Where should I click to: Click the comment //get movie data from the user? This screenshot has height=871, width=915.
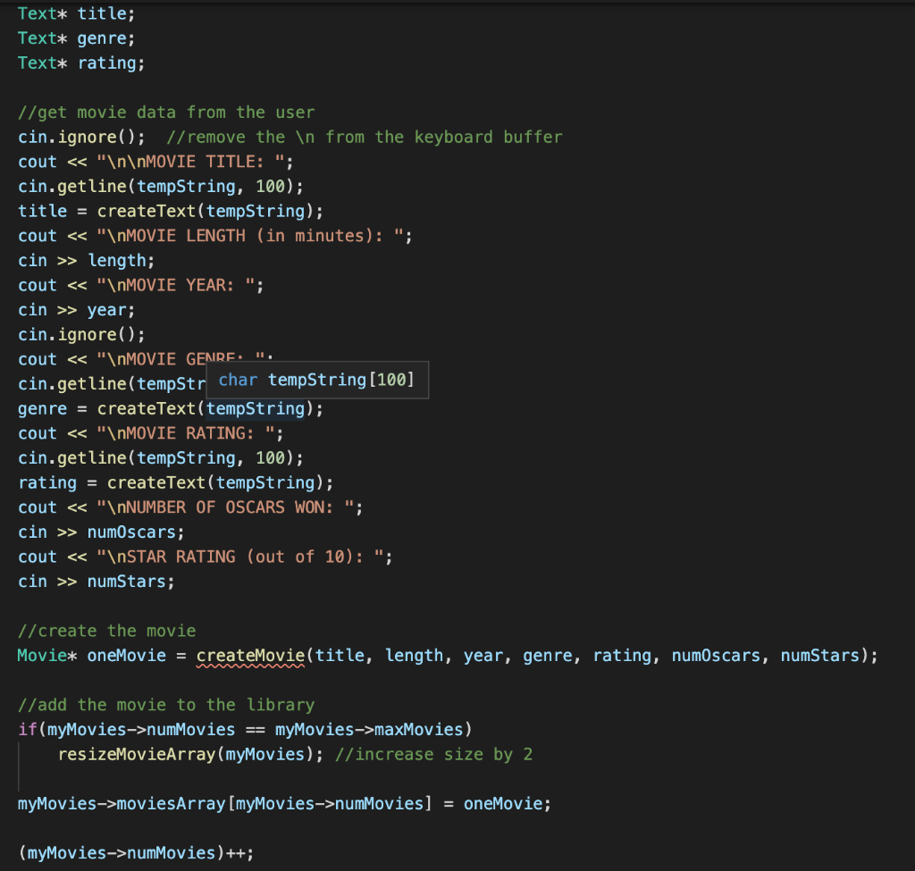(x=165, y=112)
